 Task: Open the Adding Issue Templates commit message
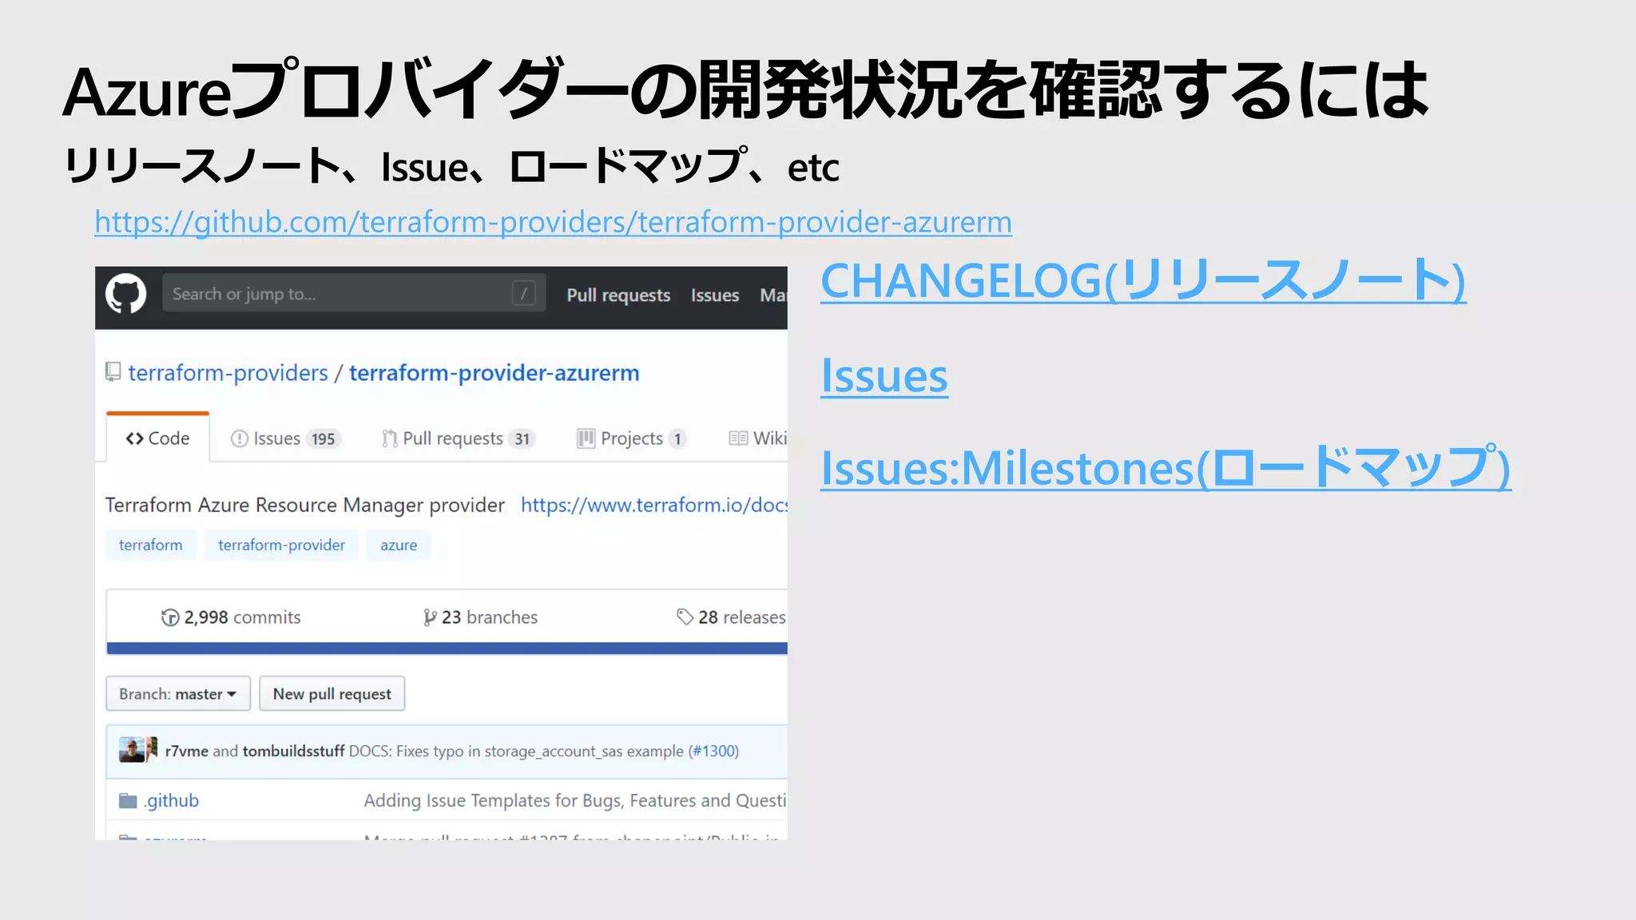(x=575, y=800)
